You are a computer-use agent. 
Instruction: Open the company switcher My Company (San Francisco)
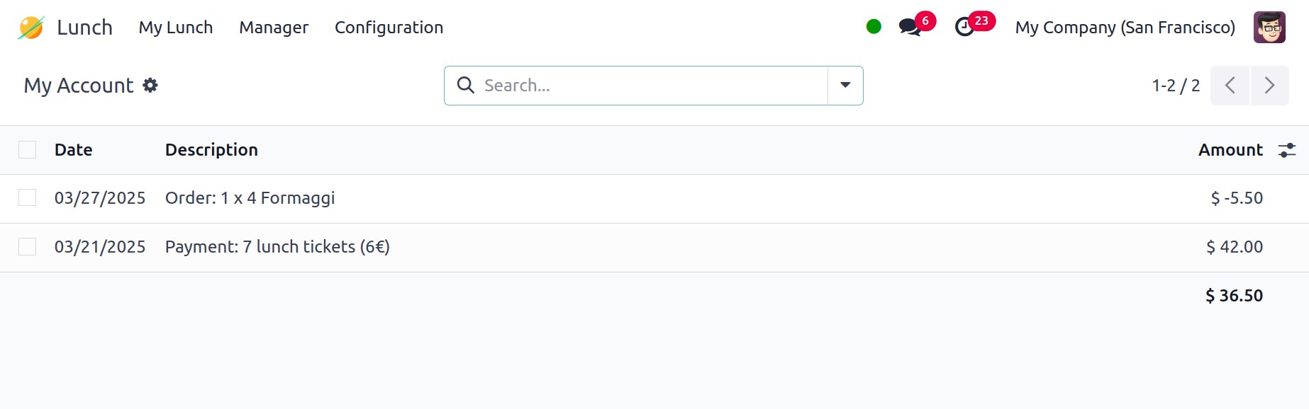tap(1125, 28)
